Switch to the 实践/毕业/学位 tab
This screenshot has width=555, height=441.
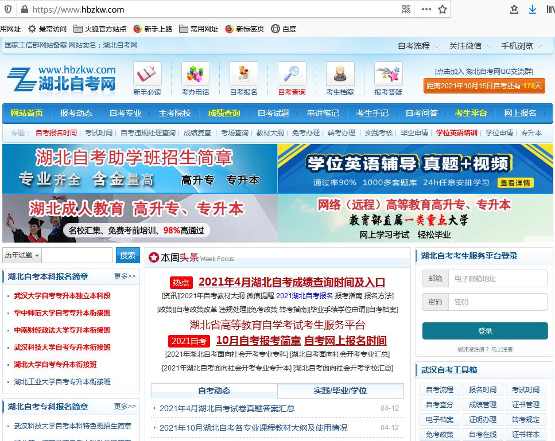tap(340, 391)
